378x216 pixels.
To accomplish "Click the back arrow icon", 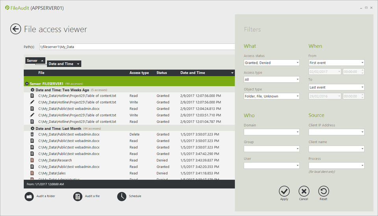I will [16, 29].
